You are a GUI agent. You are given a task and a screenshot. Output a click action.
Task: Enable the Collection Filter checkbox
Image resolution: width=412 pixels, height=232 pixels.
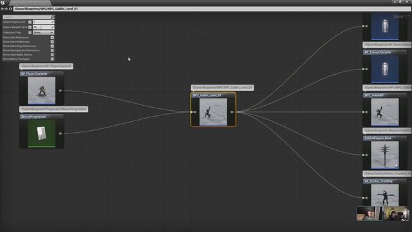tap(30, 32)
